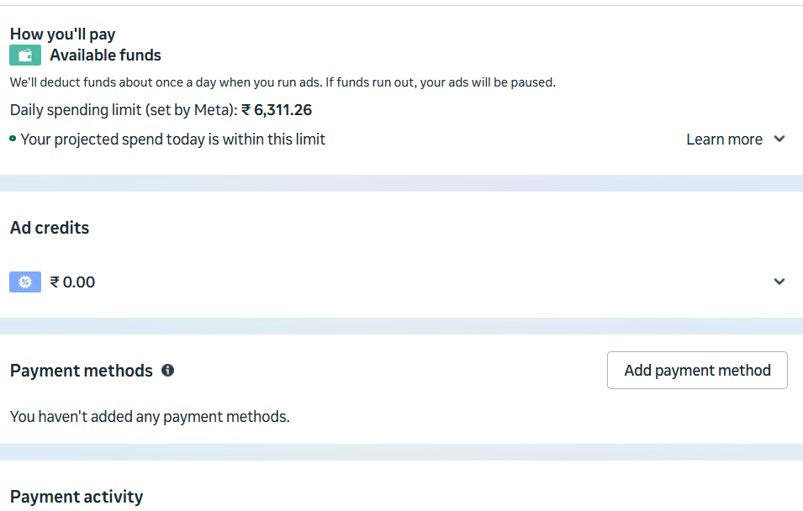
Task: Click the projected spend within limit status text
Action: [172, 140]
